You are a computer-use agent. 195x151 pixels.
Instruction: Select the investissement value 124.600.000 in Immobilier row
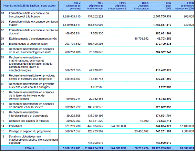pos(118,126)
